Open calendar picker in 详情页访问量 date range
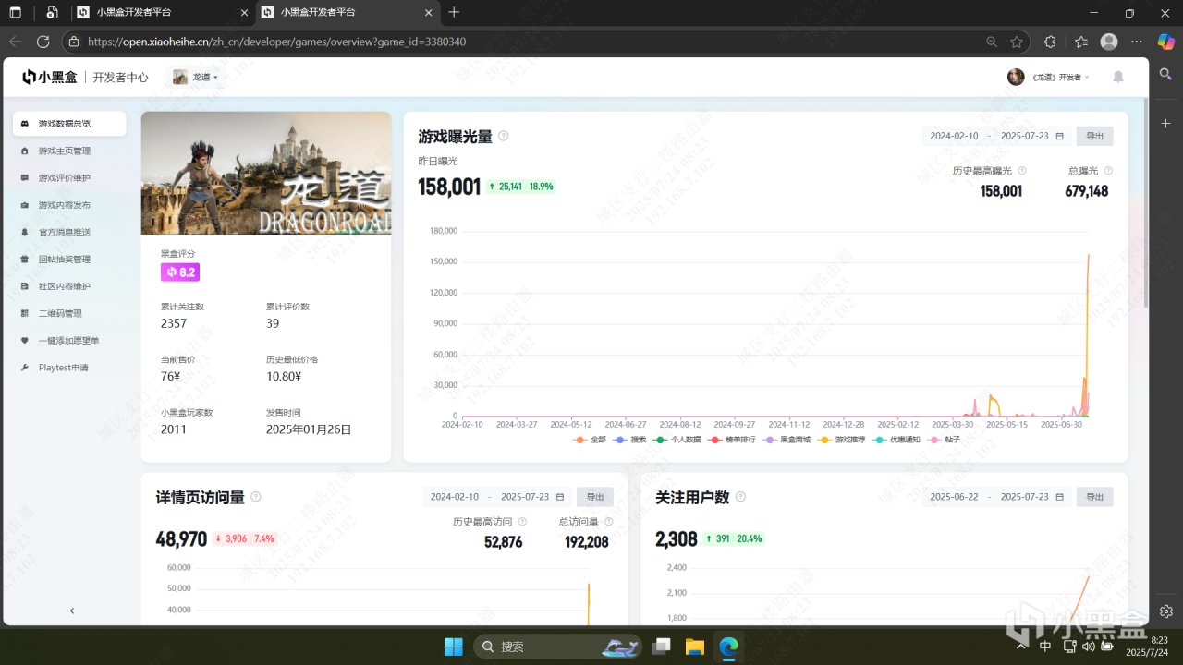Image resolution: width=1183 pixels, height=665 pixels. pyautogui.click(x=560, y=497)
